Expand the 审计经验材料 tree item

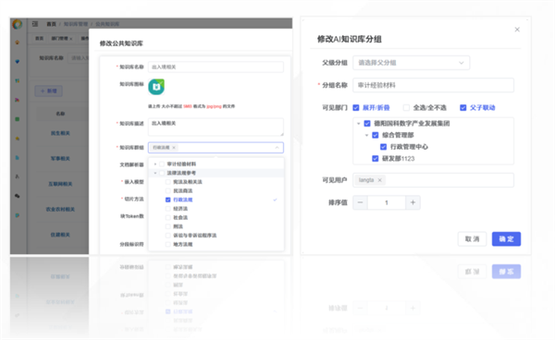155,164
